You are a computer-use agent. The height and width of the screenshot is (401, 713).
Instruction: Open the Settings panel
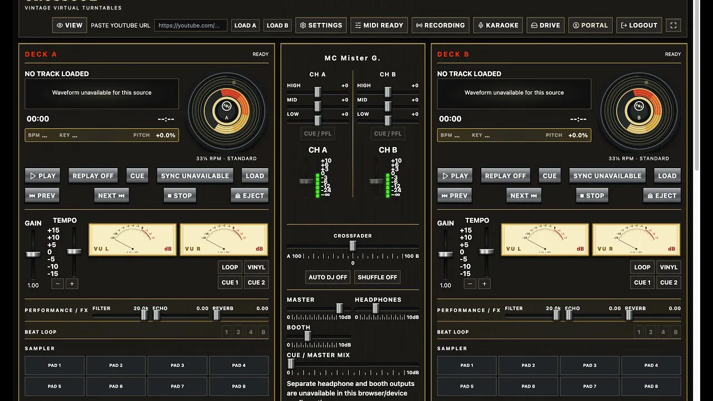tap(321, 25)
